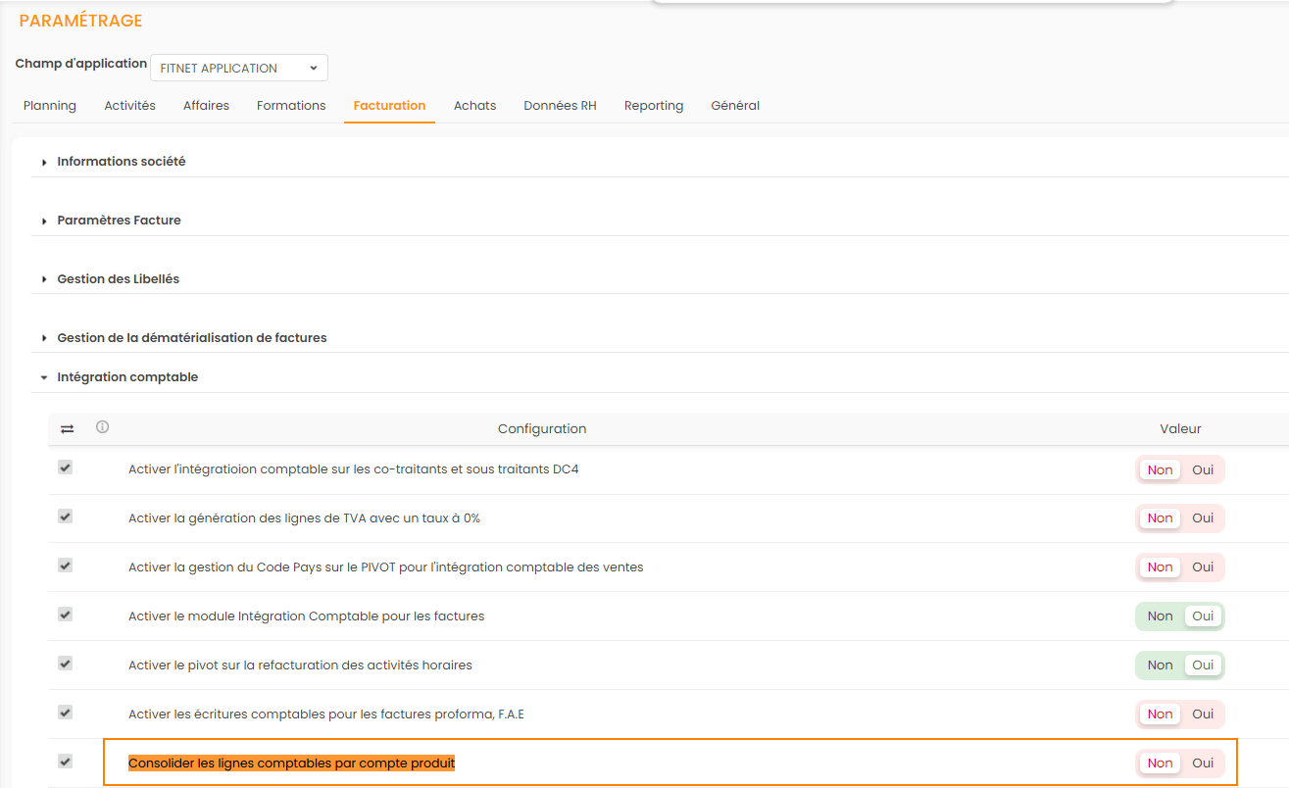Viewport: 1289px width, 788px height.
Task: Set pivot refacturation activités horaires to Non
Action: tap(1160, 665)
